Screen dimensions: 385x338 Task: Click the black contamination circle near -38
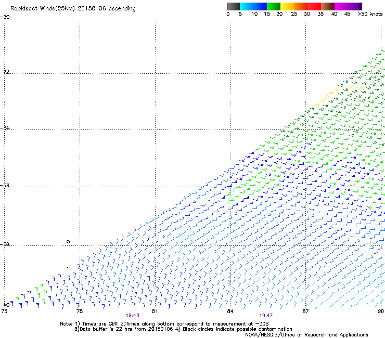68,242
